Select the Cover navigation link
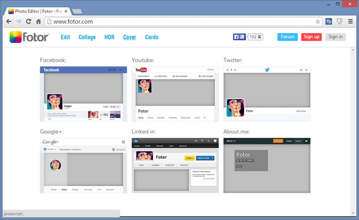This screenshot has height=220, width=359. (x=130, y=37)
